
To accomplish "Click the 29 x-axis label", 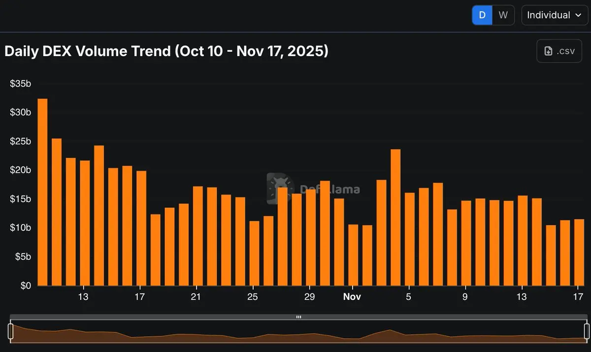I will (310, 297).
